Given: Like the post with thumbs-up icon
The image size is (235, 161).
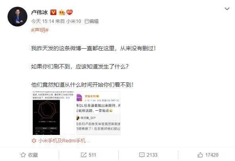Looking at the screenshot, I should click(x=200, y=155).
